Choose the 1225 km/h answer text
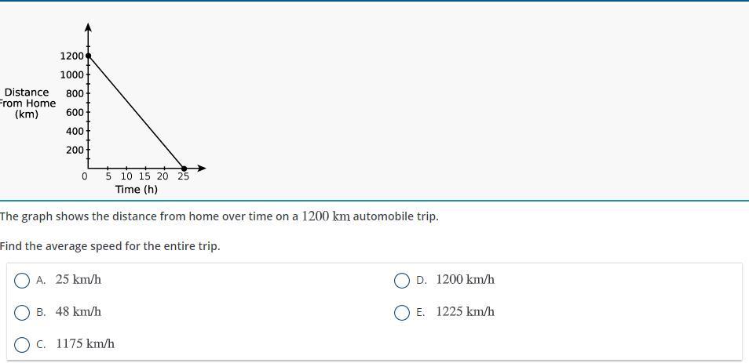The height and width of the screenshot is (363, 749). pos(466,312)
